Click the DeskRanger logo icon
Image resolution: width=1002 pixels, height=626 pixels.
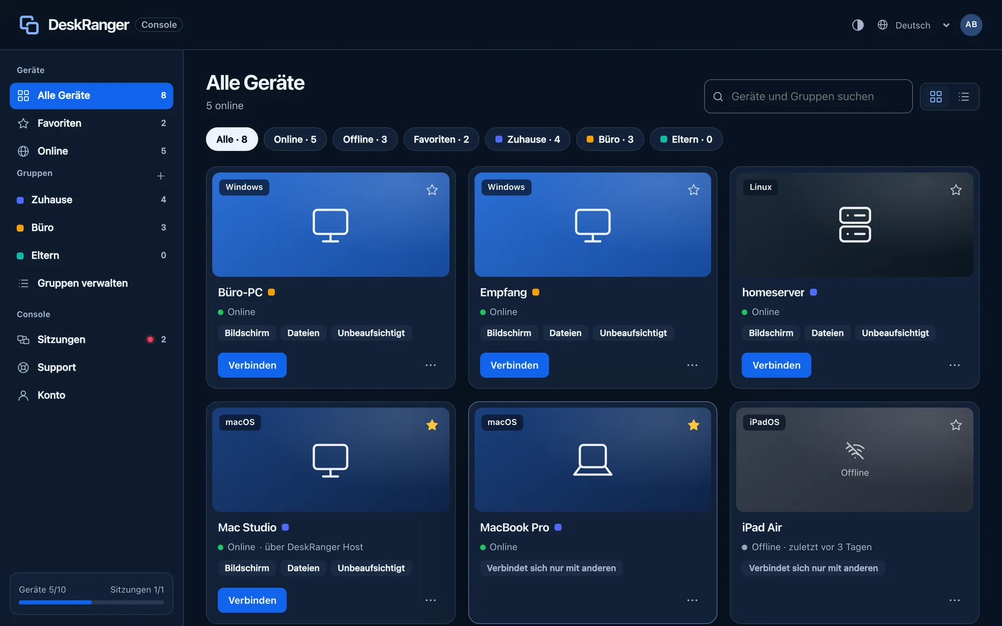coord(29,24)
